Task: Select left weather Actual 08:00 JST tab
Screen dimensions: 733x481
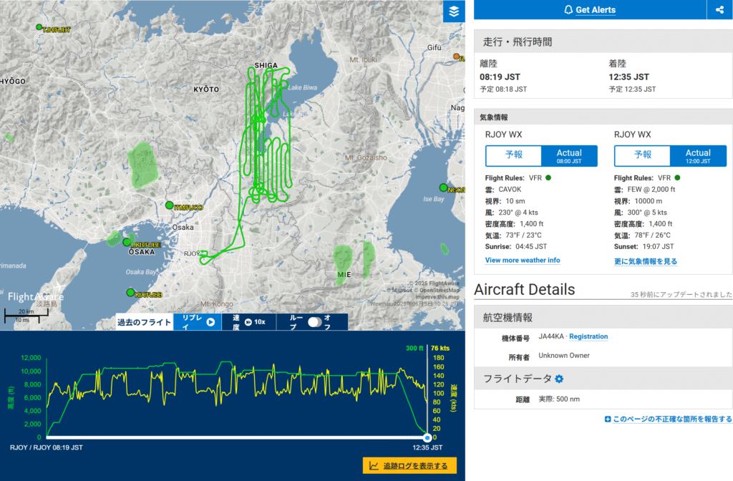Action: 569,156
